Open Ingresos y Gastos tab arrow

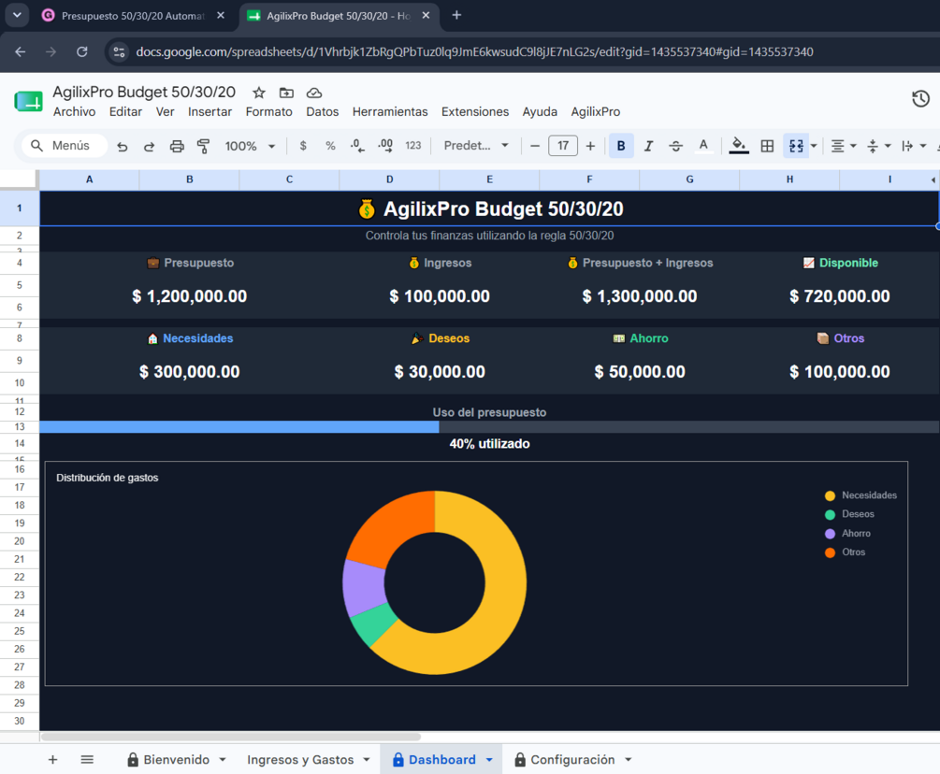(367, 760)
